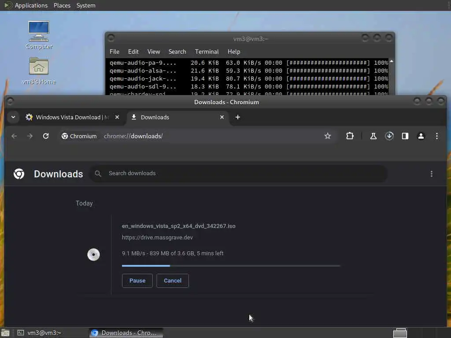451x338 pixels.
Task: Click the download progress bar
Action: 231,266
